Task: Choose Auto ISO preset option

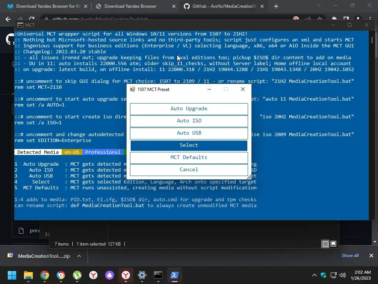Action: (x=189, y=121)
